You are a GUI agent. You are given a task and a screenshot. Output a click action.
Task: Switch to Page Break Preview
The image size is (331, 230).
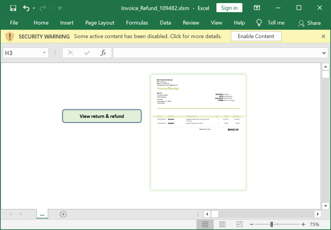pos(239,224)
